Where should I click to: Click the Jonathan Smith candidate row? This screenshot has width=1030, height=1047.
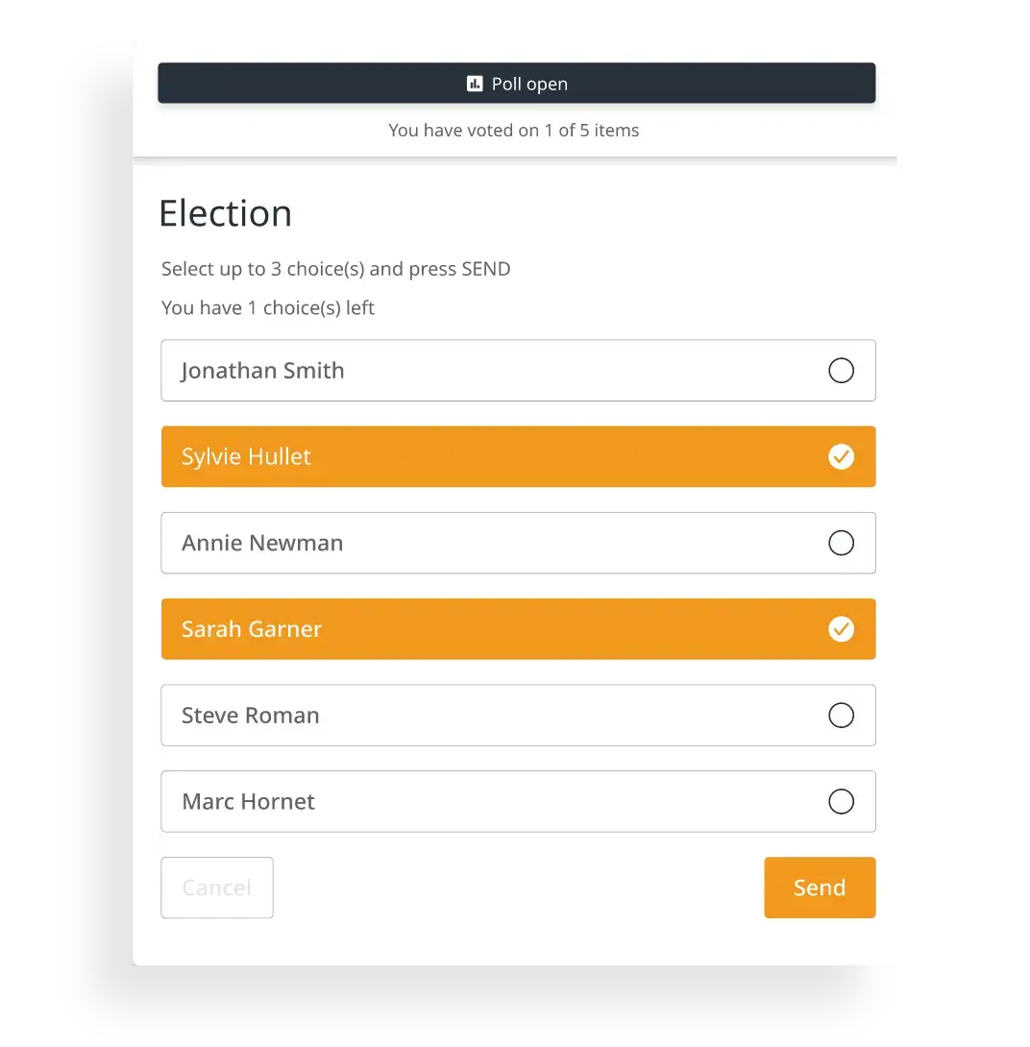click(518, 370)
